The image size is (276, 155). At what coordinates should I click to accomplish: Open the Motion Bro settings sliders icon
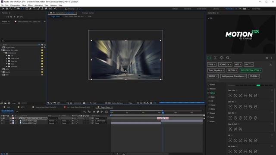pyautogui.click(x=215, y=58)
